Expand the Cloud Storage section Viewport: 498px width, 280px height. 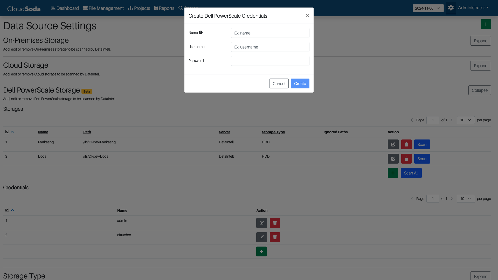pyautogui.click(x=481, y=66)
